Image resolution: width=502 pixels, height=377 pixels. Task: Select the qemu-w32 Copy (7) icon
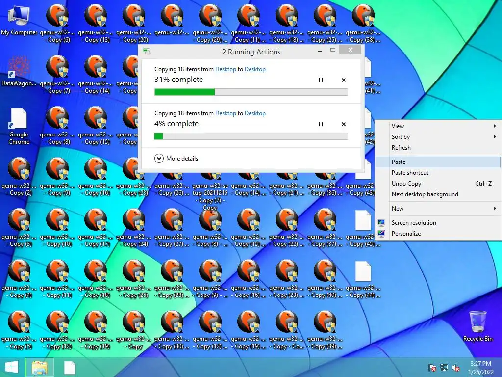click(x=57, y=75)
